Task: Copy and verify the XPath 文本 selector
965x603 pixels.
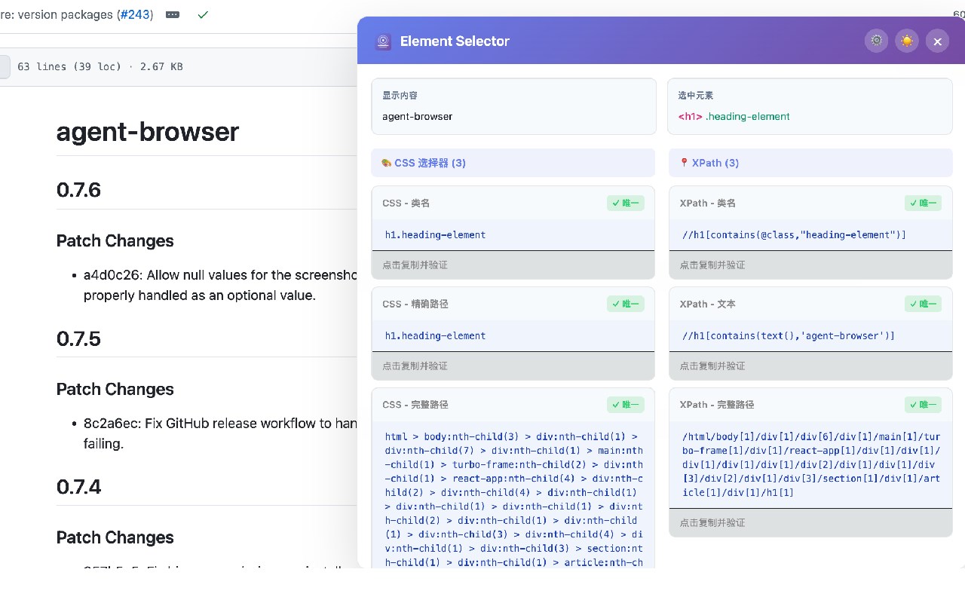Action: coord(810,366)
